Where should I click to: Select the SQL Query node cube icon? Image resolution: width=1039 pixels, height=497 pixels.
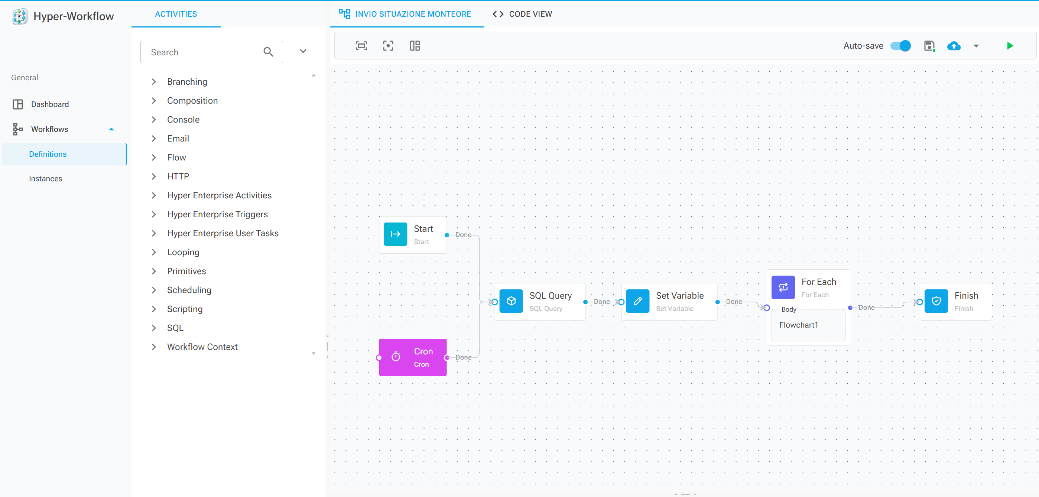(511, 301)
